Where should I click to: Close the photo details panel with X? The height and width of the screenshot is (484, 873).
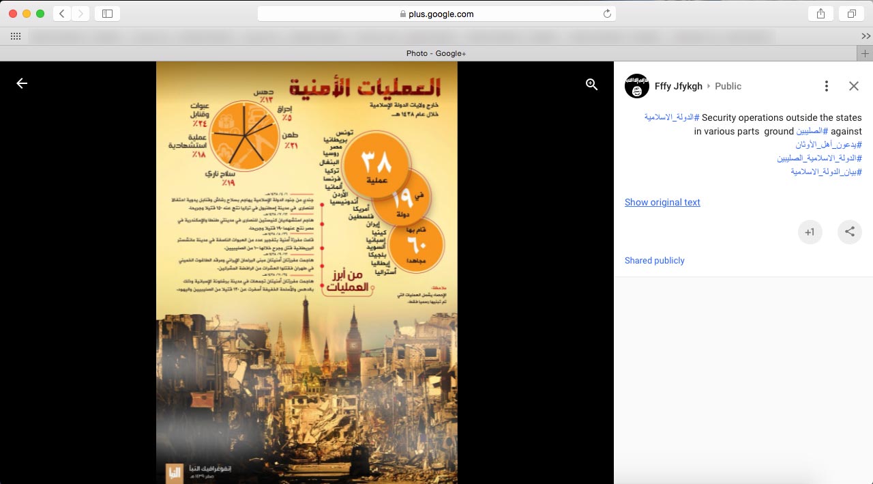coord(853,86)
